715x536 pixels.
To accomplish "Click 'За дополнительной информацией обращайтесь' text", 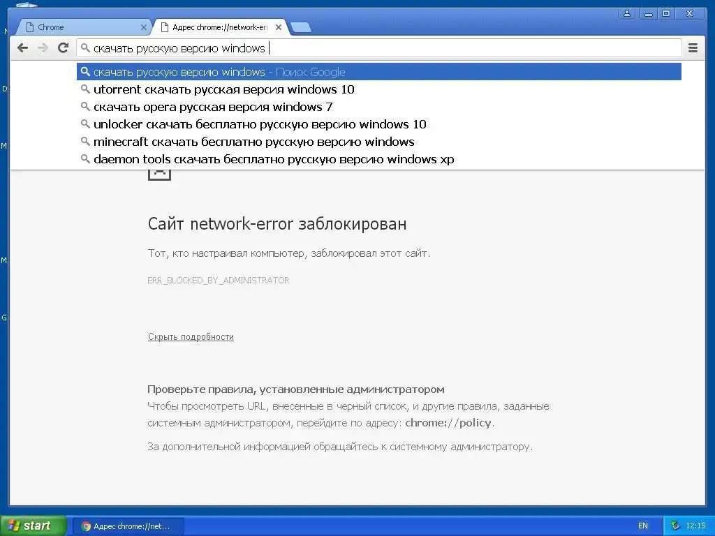I will pyautogui.click(x=340, y=447).
